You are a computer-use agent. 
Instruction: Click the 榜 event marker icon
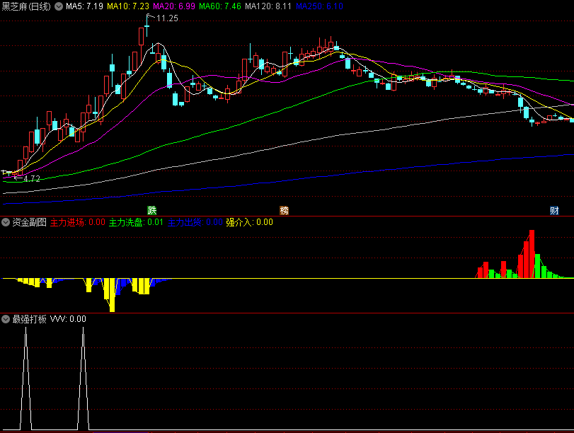click(x=284, y=210)
